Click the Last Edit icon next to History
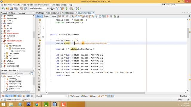The width and height of the screenshot is (191, 107). pos(59,16)
